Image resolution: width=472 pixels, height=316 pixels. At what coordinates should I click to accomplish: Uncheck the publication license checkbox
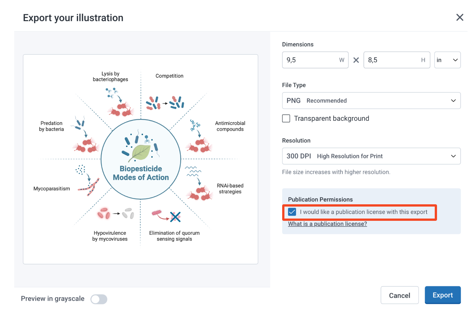click(292, 212)
